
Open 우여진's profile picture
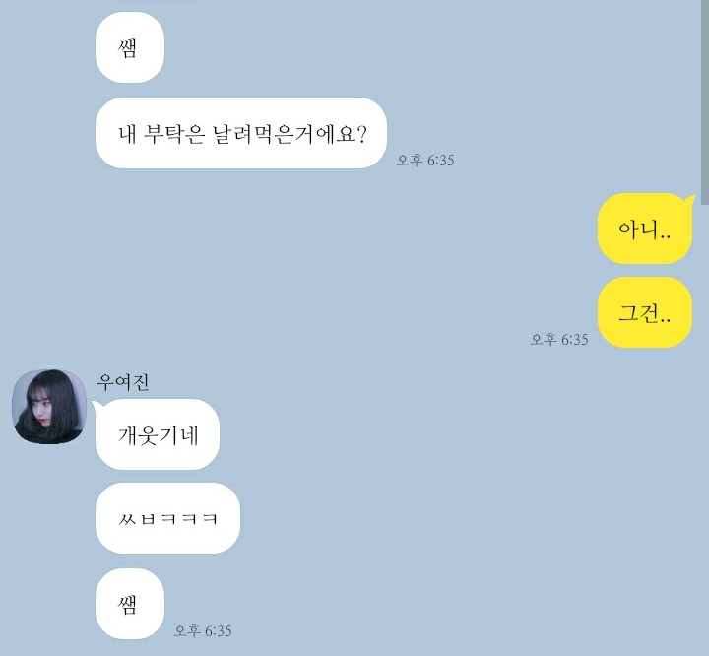pyautogui.click(x=49, y=406)
